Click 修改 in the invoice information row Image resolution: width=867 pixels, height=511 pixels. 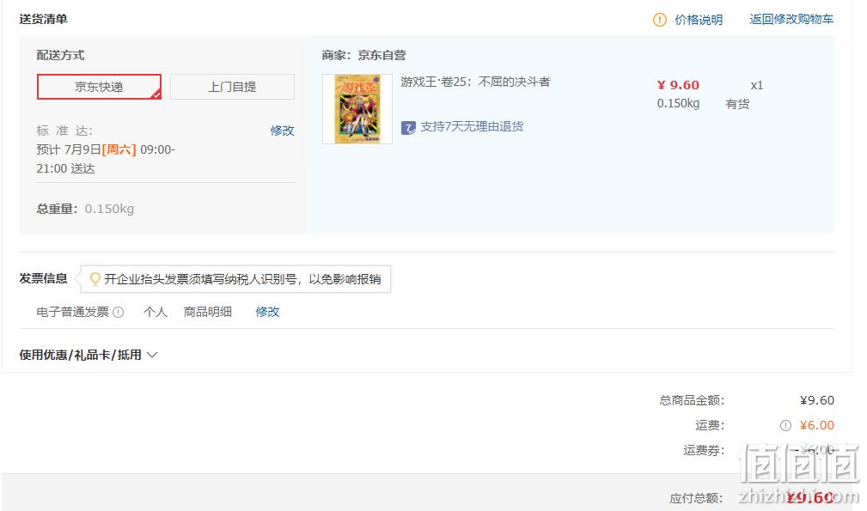click(x=267, y=312)
